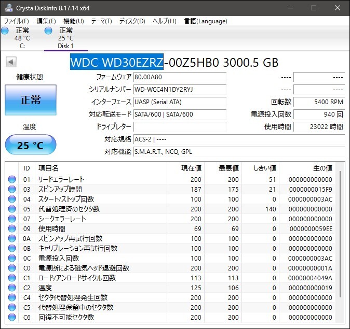Click the ID column header

pos(27,168)
